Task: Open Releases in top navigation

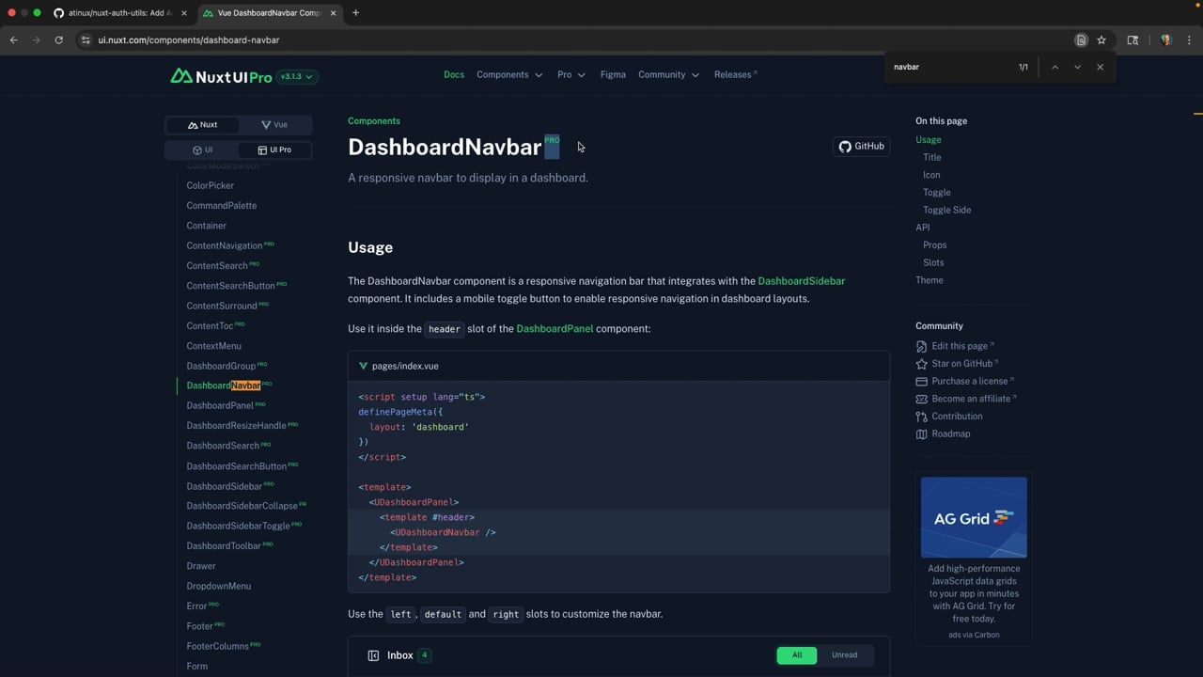Action: [x=735, y=74]
